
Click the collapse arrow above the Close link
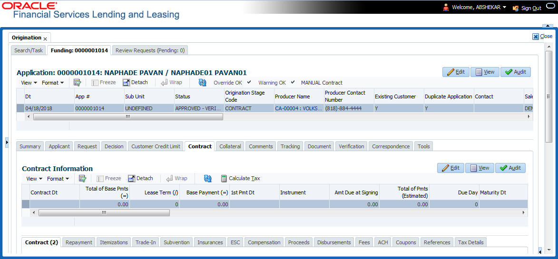click(548, 26)
